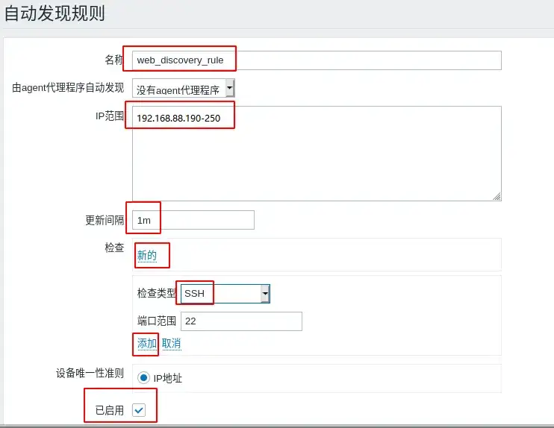Image resolution: width=554 pixels, height=428 pixels.
Task: Click the IP范围 label
Action: [110, 116]
